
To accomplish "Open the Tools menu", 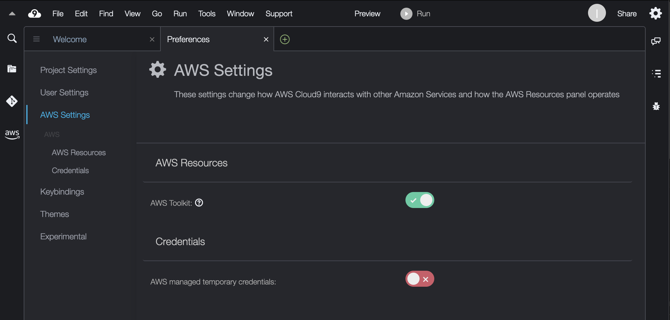I will coord(207,13).
